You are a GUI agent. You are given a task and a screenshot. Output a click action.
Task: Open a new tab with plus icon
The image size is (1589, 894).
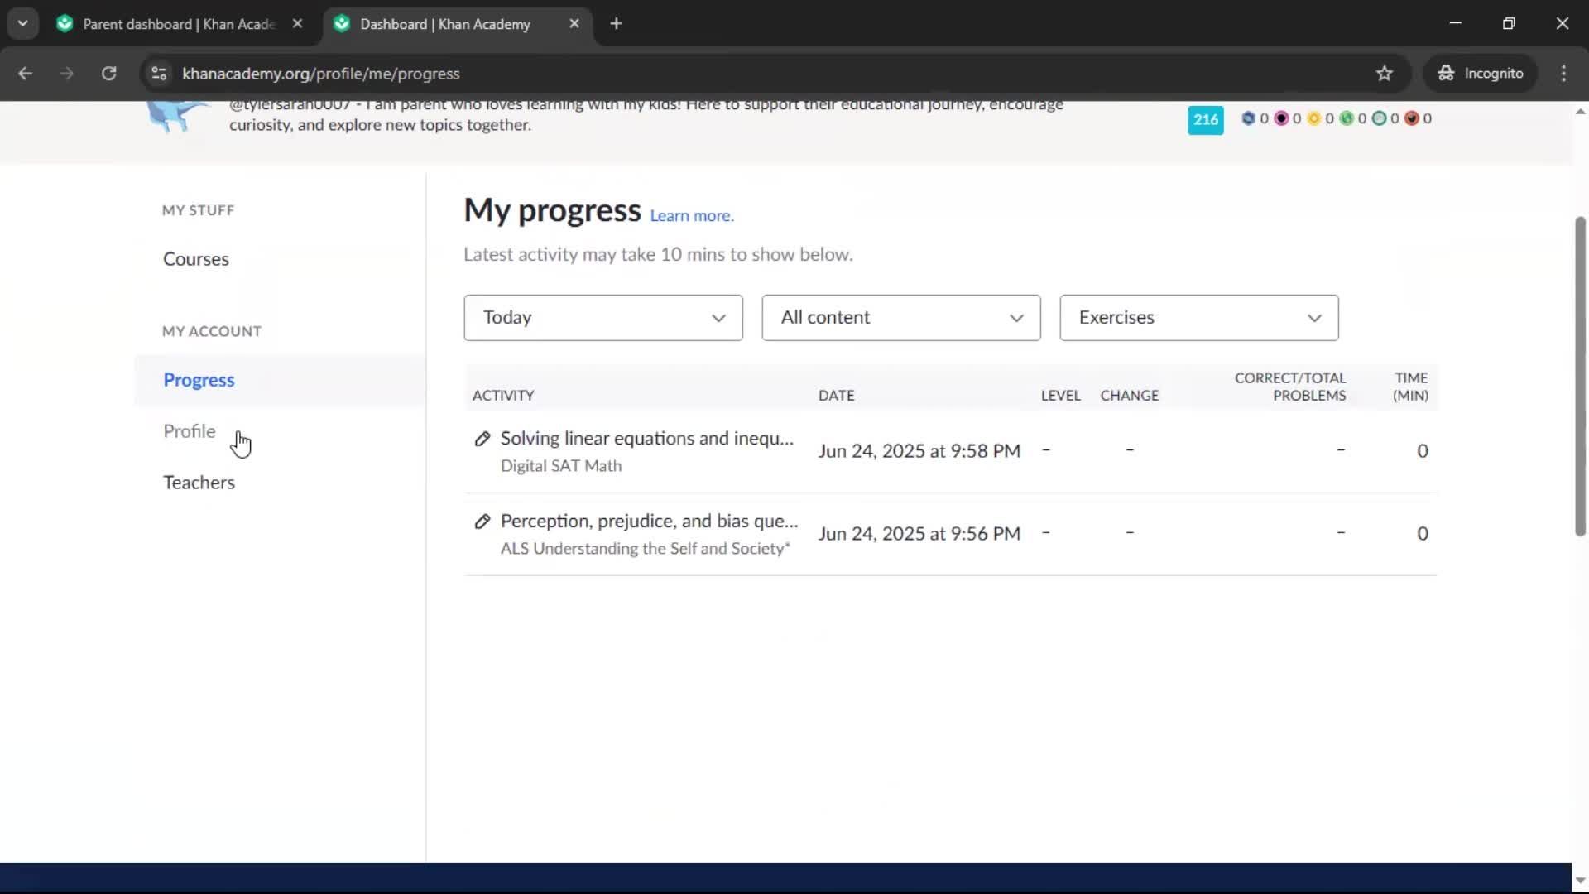coord(616,24)
